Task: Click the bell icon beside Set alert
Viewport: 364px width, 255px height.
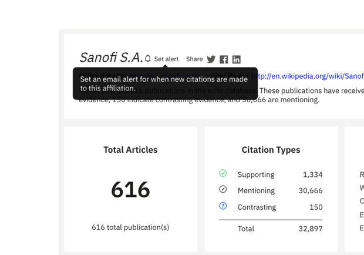Action: [x=148, y=59]
